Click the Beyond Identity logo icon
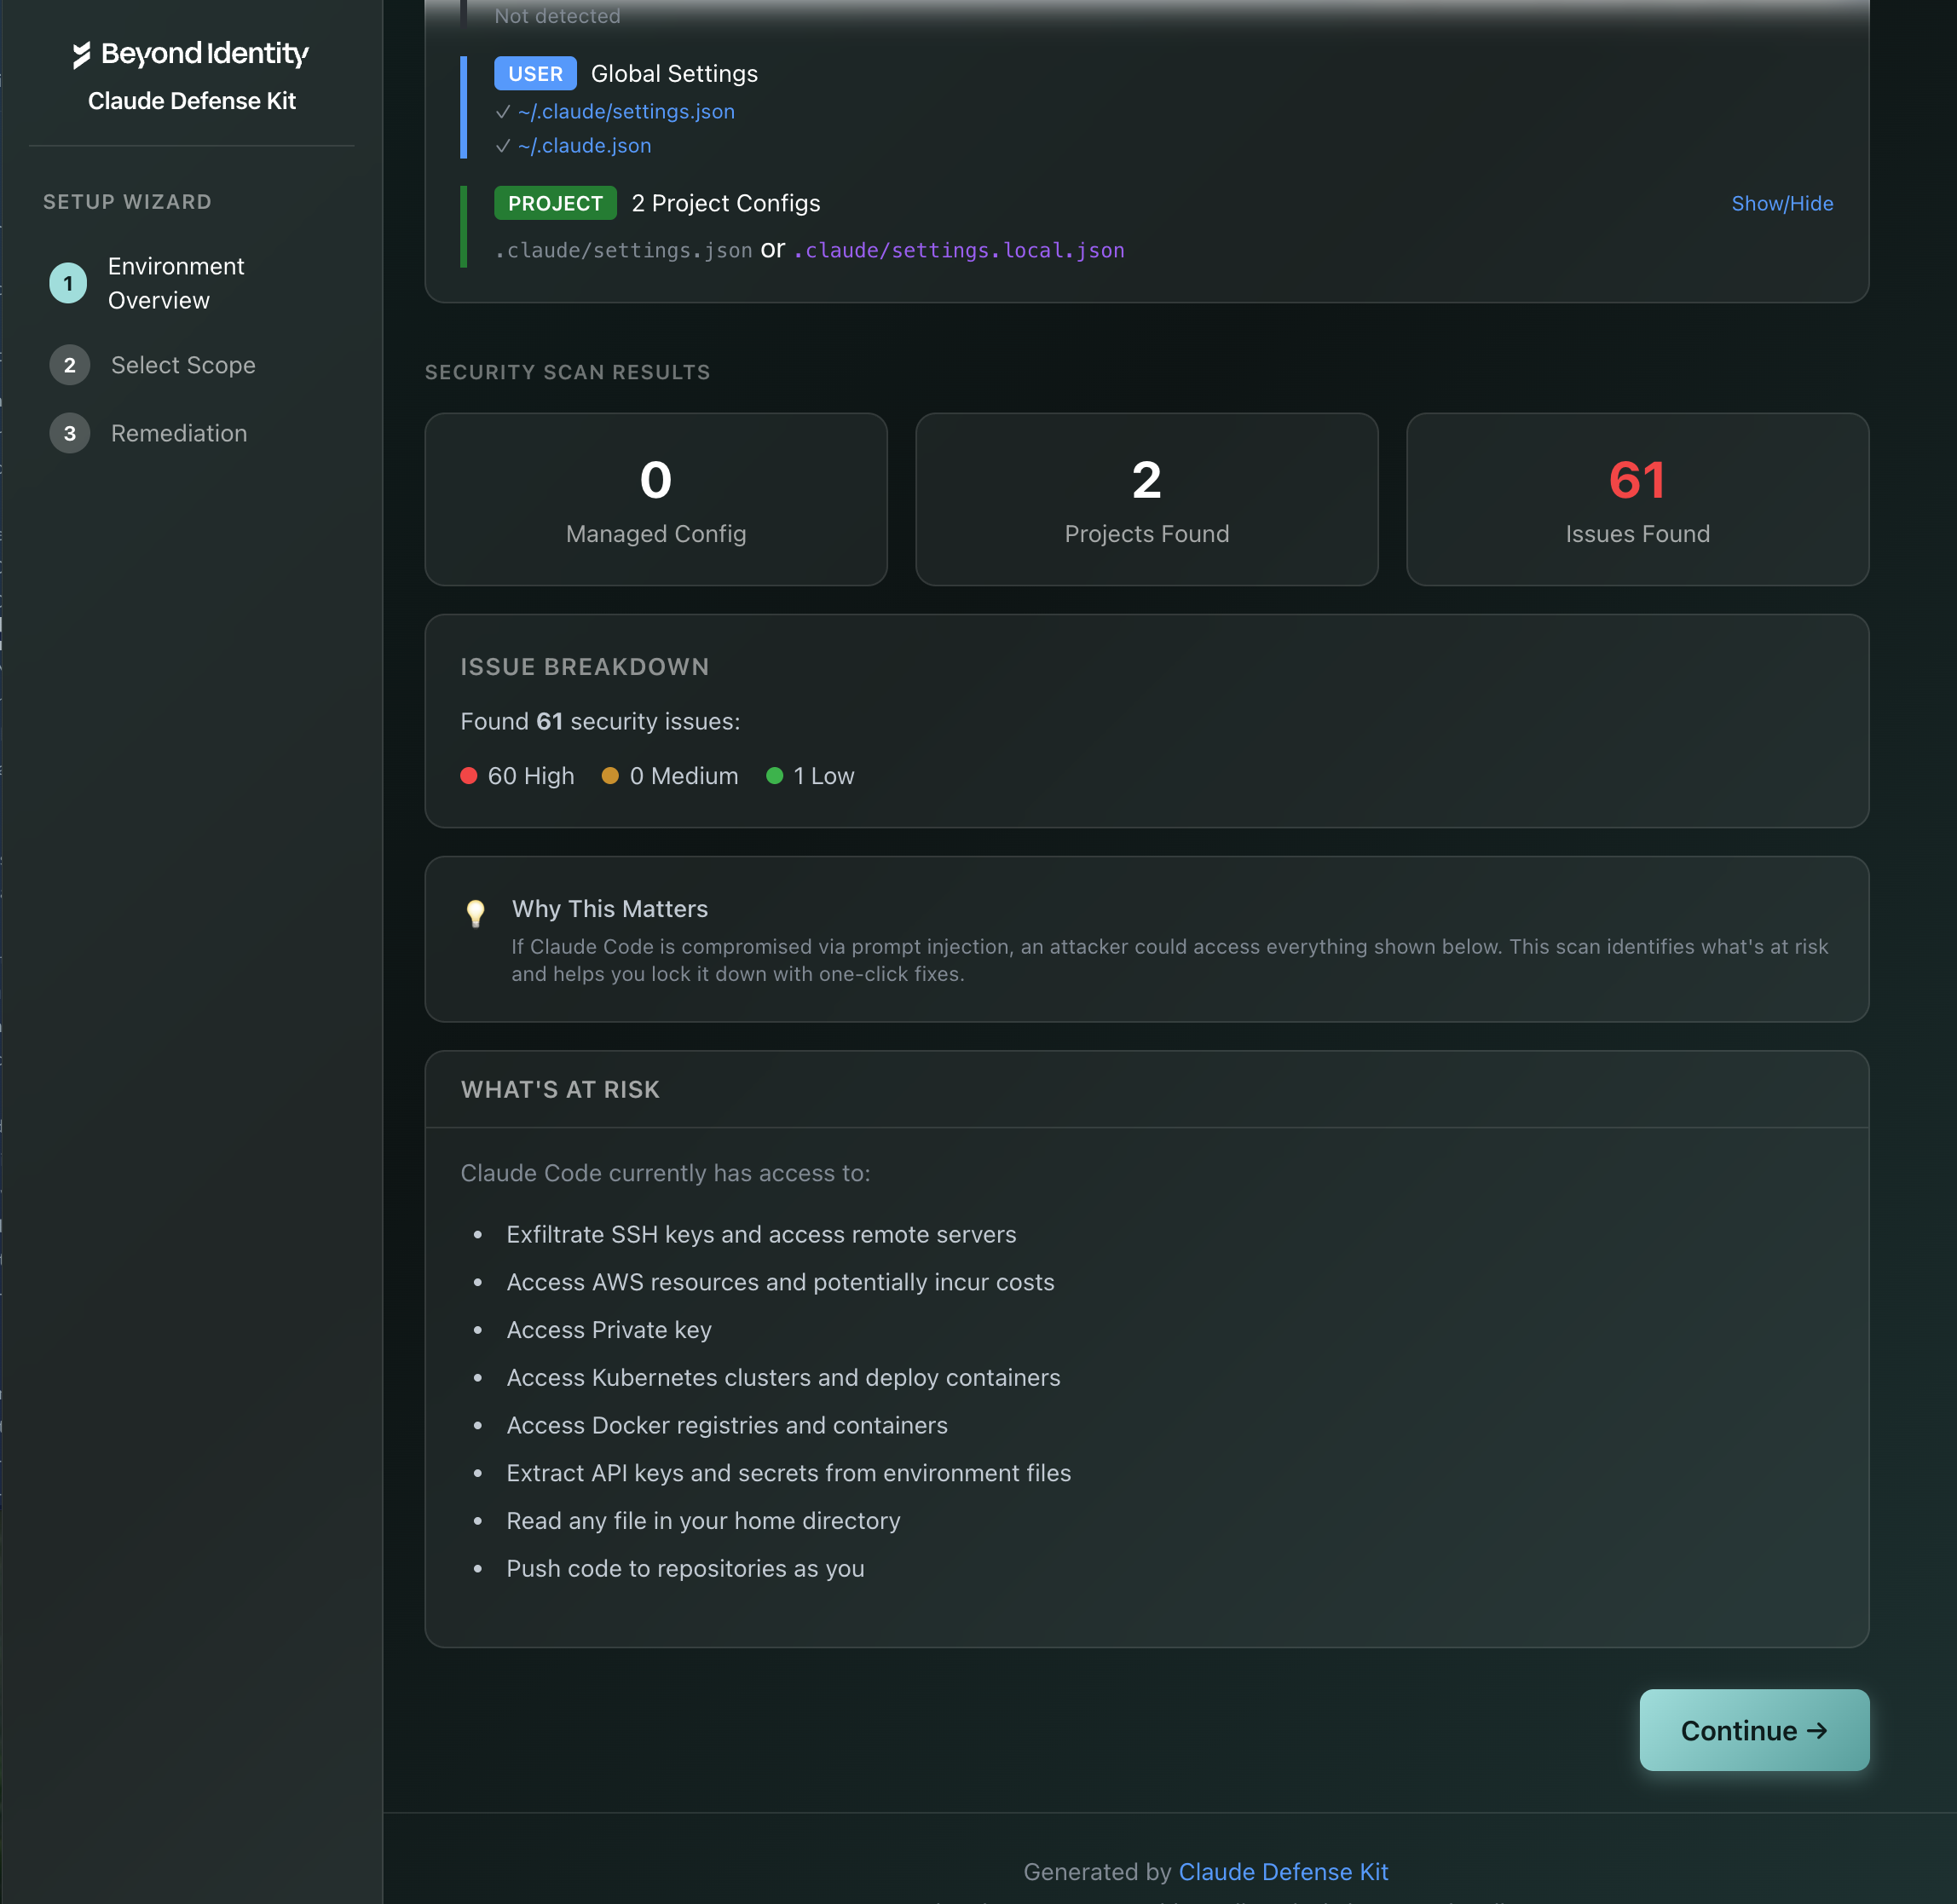This screenshot has height=1904, width=1957. pos(82,55)
